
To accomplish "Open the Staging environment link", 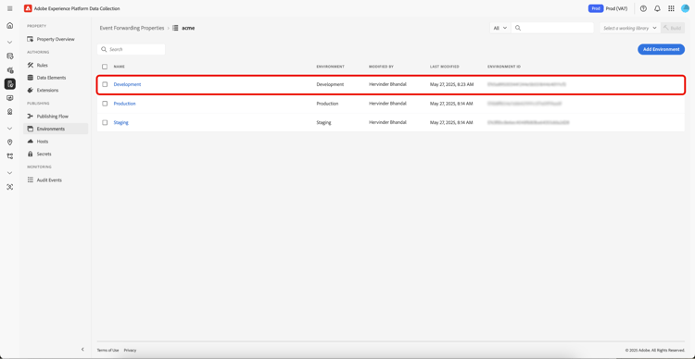I will pyautogui.click(x=121, y=123).
